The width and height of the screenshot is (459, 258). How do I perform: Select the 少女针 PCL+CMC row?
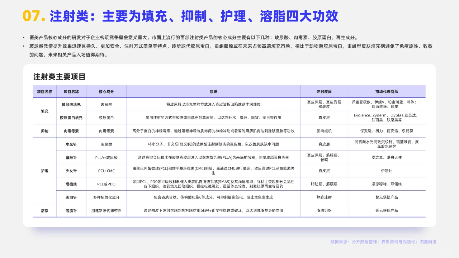(x=71, y=171)
